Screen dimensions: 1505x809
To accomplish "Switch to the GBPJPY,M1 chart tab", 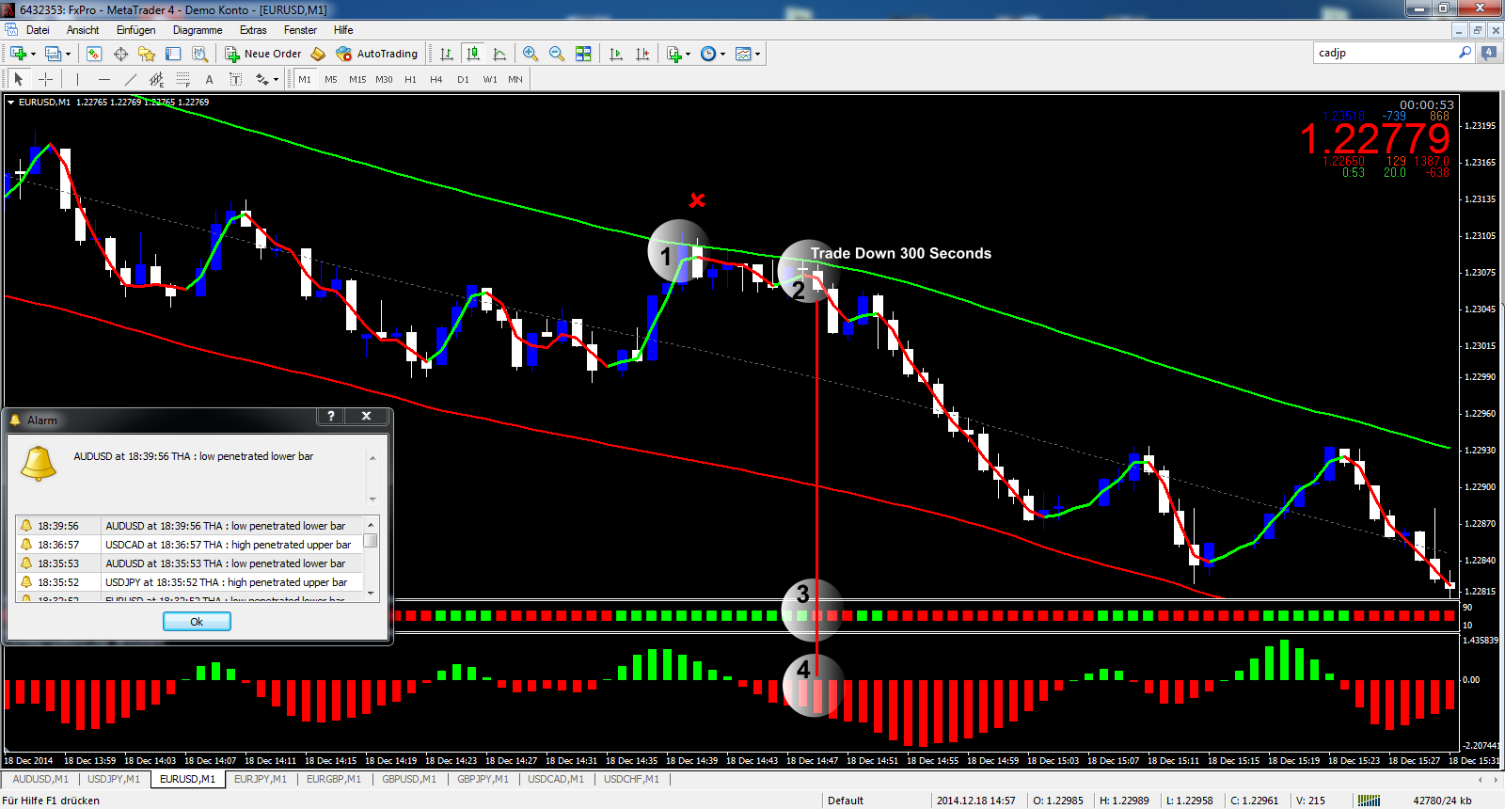I will click(x=483, y=779).
